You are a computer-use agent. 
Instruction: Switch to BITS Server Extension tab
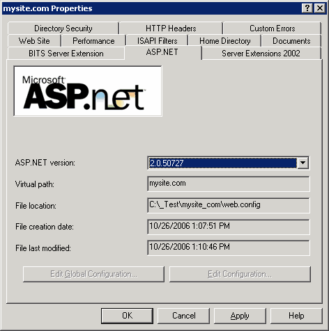(66, 54)
